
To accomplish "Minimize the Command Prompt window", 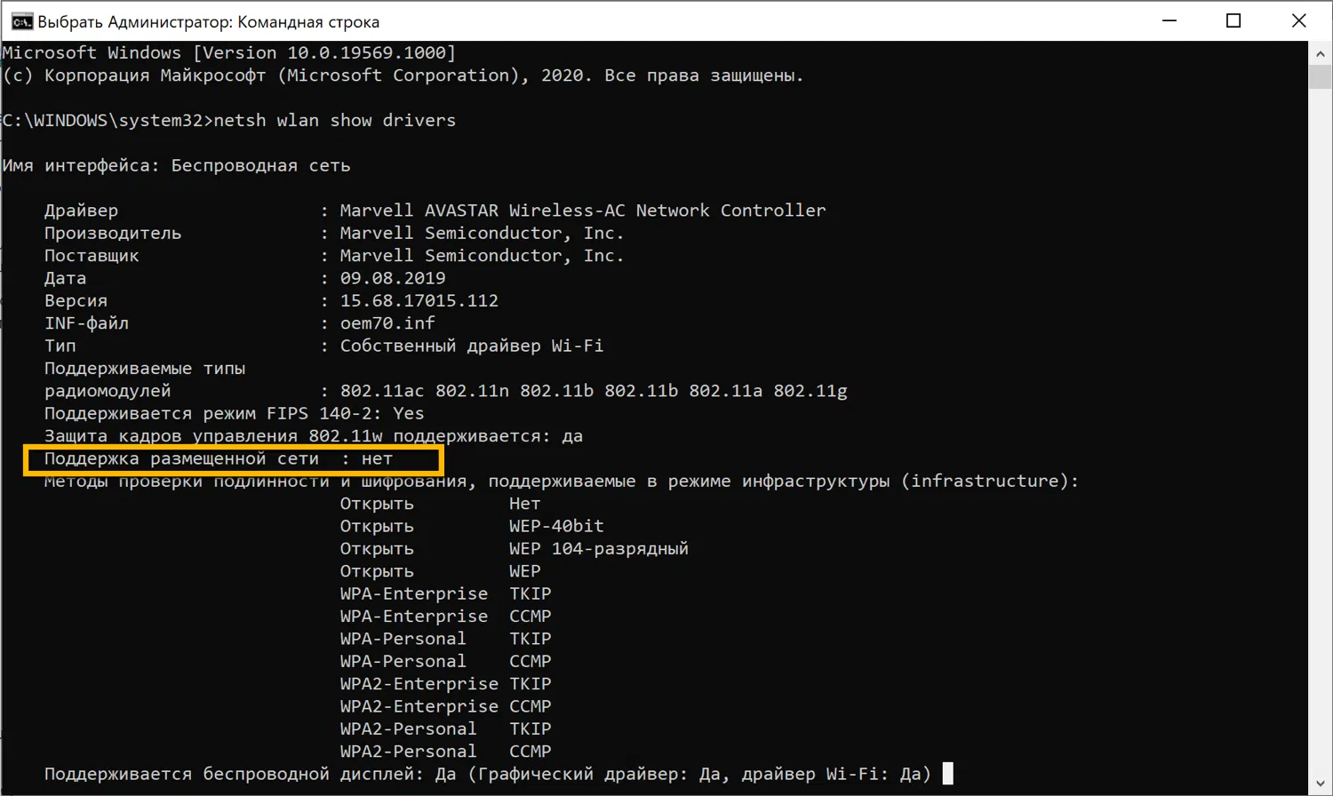I will click(1169, 20).
